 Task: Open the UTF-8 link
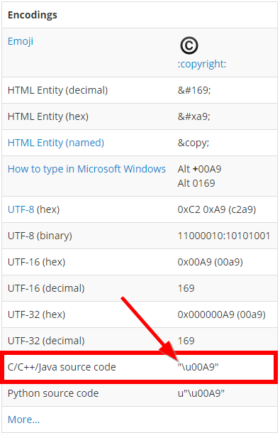(21, 209)
